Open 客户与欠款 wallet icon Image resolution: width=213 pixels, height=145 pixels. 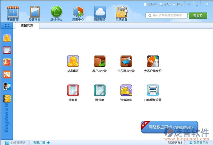coord(99,61)
